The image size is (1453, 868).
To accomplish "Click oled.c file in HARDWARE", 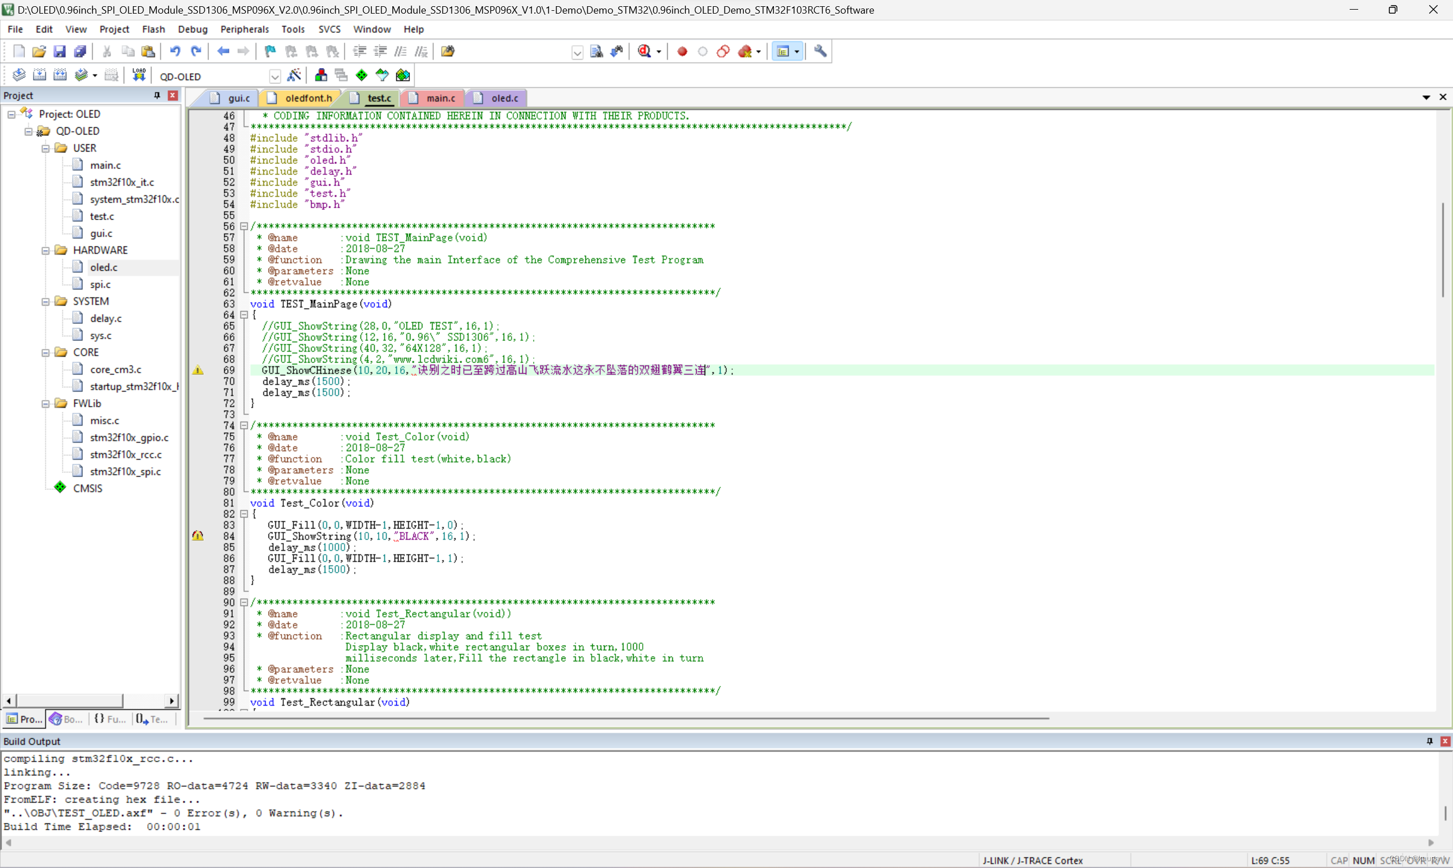I will 101,267.
